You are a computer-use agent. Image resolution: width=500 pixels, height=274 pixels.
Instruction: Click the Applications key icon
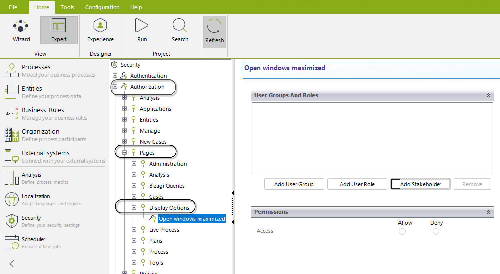pos(134,108)
